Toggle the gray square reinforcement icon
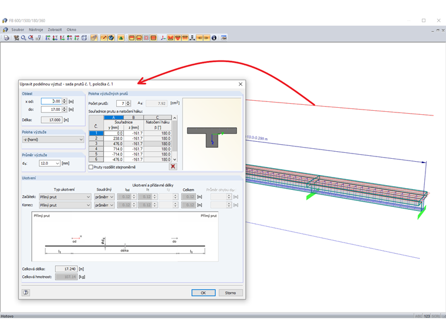 pos(146,38)
